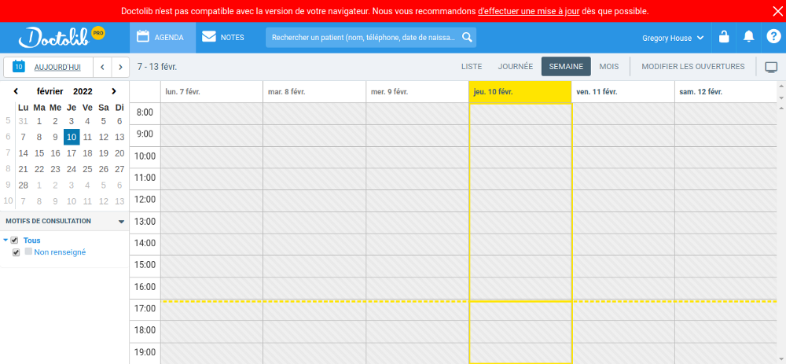Click Modifier les ouvertures

click(693, 66)
